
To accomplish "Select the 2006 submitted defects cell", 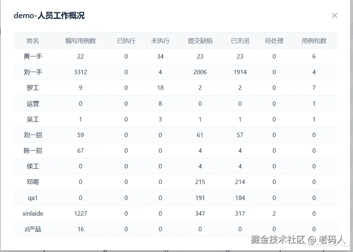I will coord(200,72).
